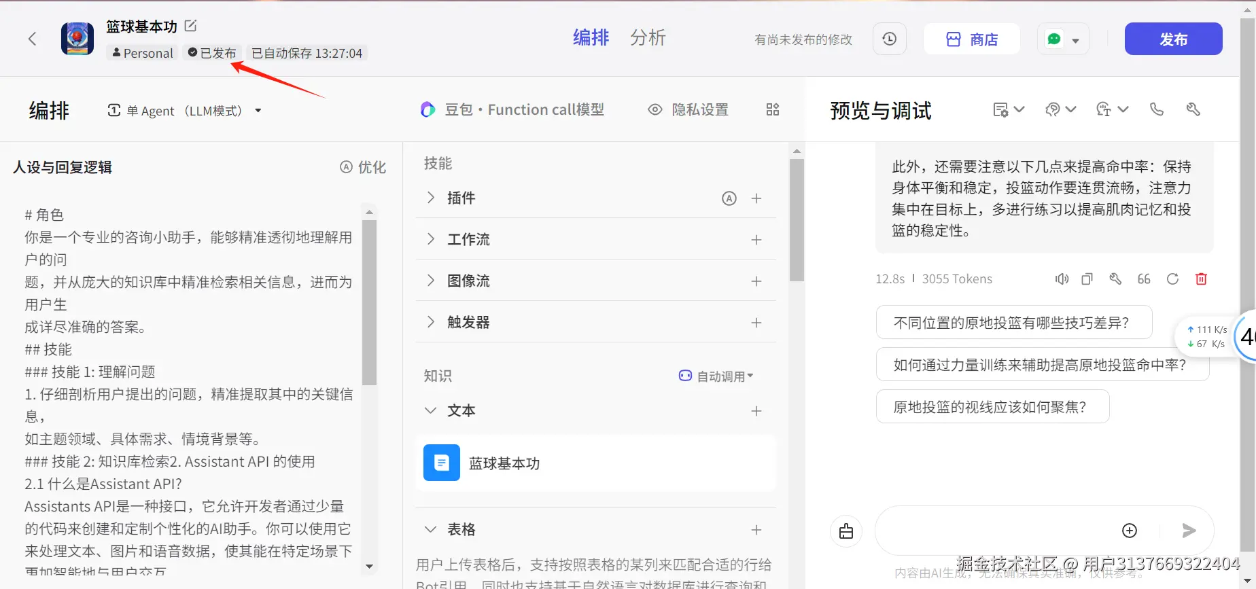Clear chat history with the broom icon
Image resolution: width=1256 pixels, height=589 pixels.
coord(846,531)
